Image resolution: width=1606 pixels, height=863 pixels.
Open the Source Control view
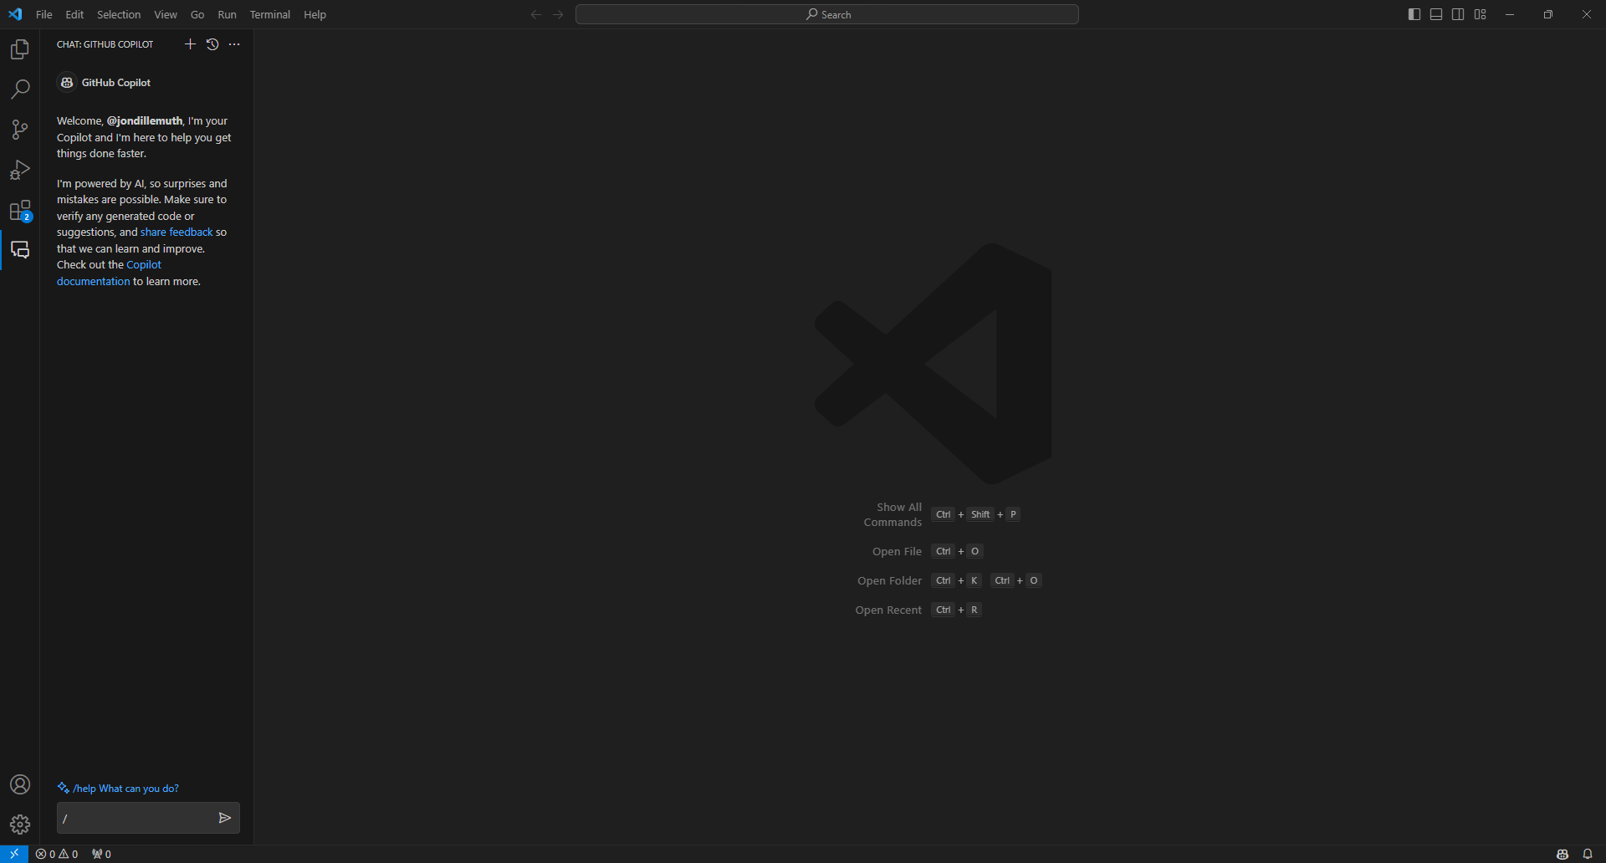click(x=20, y=130)
